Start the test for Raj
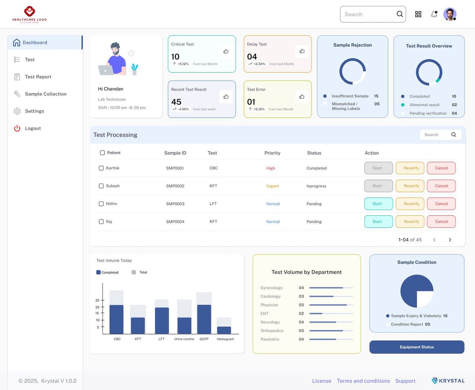 click(x=379, y=222)
